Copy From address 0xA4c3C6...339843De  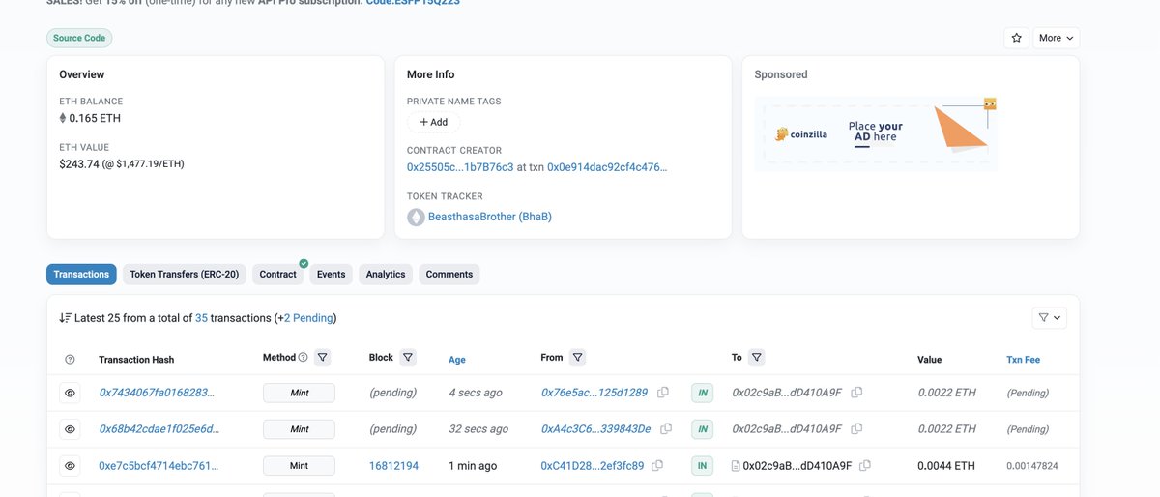tap(665, 429)
